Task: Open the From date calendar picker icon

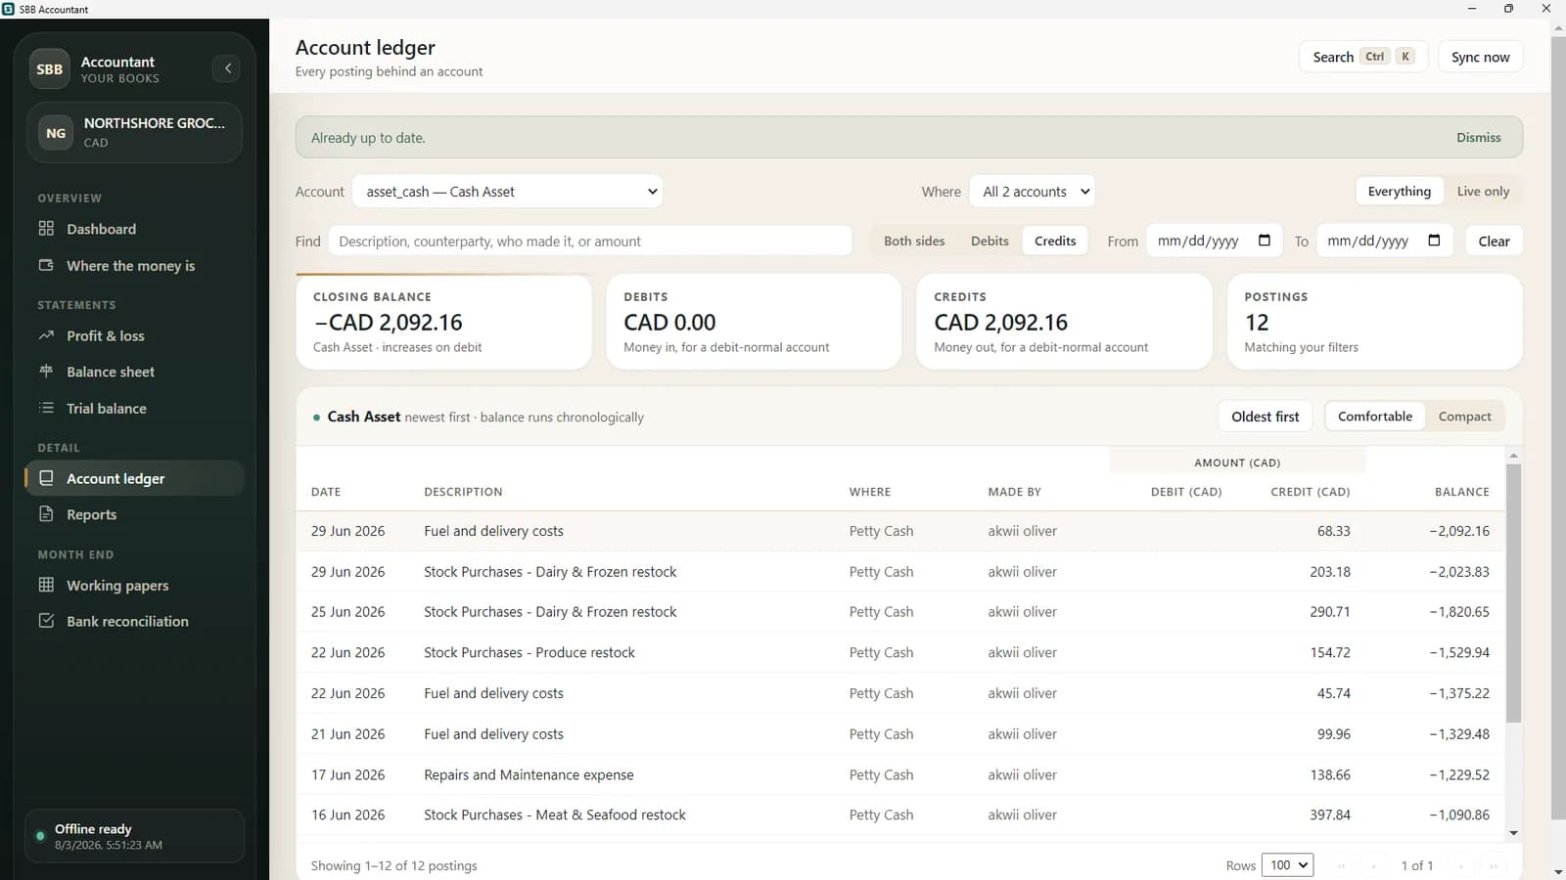Action: tap(1264, 241)
